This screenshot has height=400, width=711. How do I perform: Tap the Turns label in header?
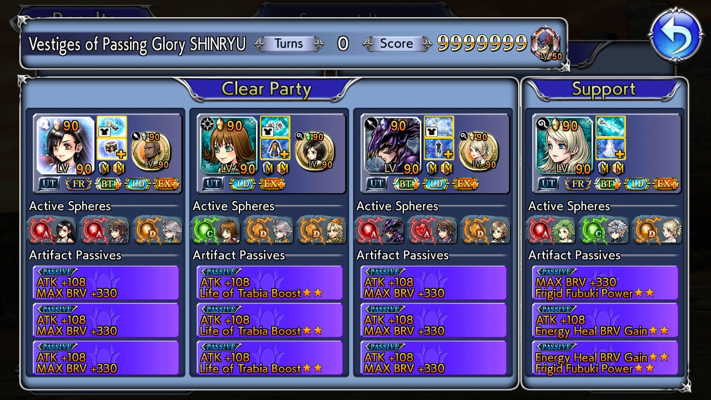(289, 44)
